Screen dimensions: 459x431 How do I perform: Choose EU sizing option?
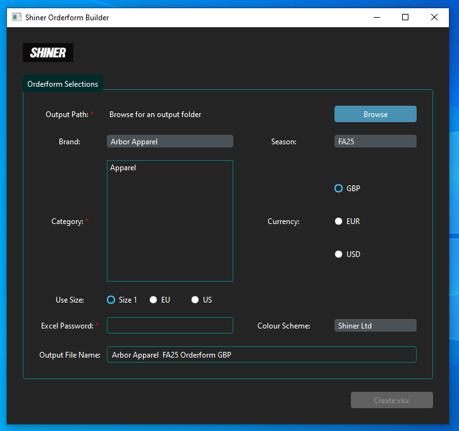[x=154, y=300]
